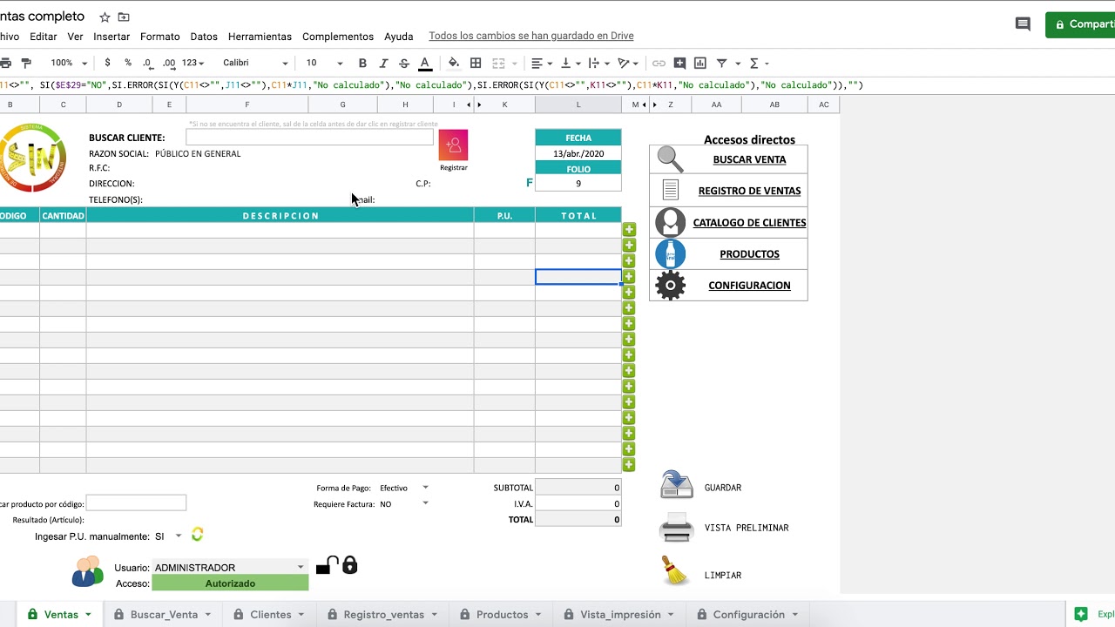Image resolution: width=1115 pixels, height=627 pixels.
Task: Open the Usuario ADMINISTRADOR dropdown
Action: (301, 567)
